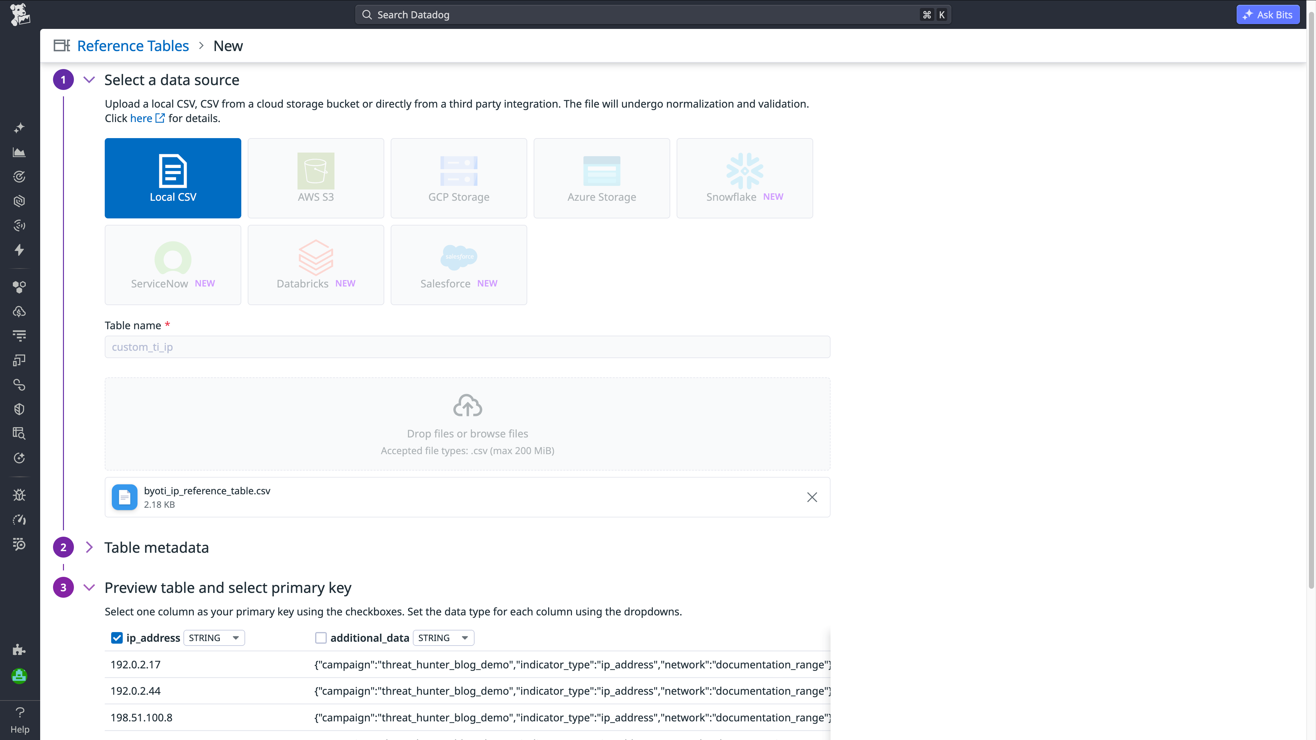Focus the Search Datadog bar
Viewport: 1316px width, 740px height.
click(653, 15)
